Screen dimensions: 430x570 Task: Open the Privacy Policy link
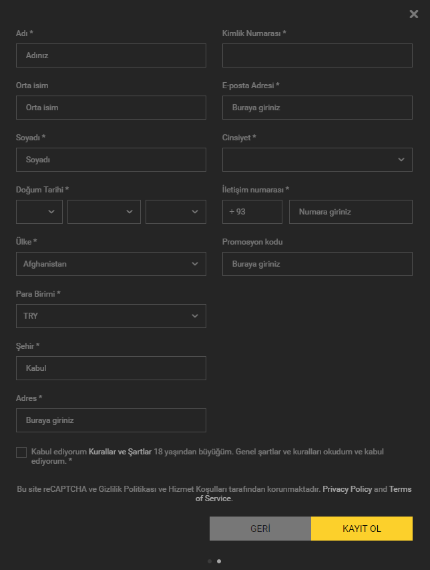tap(347, 489)
